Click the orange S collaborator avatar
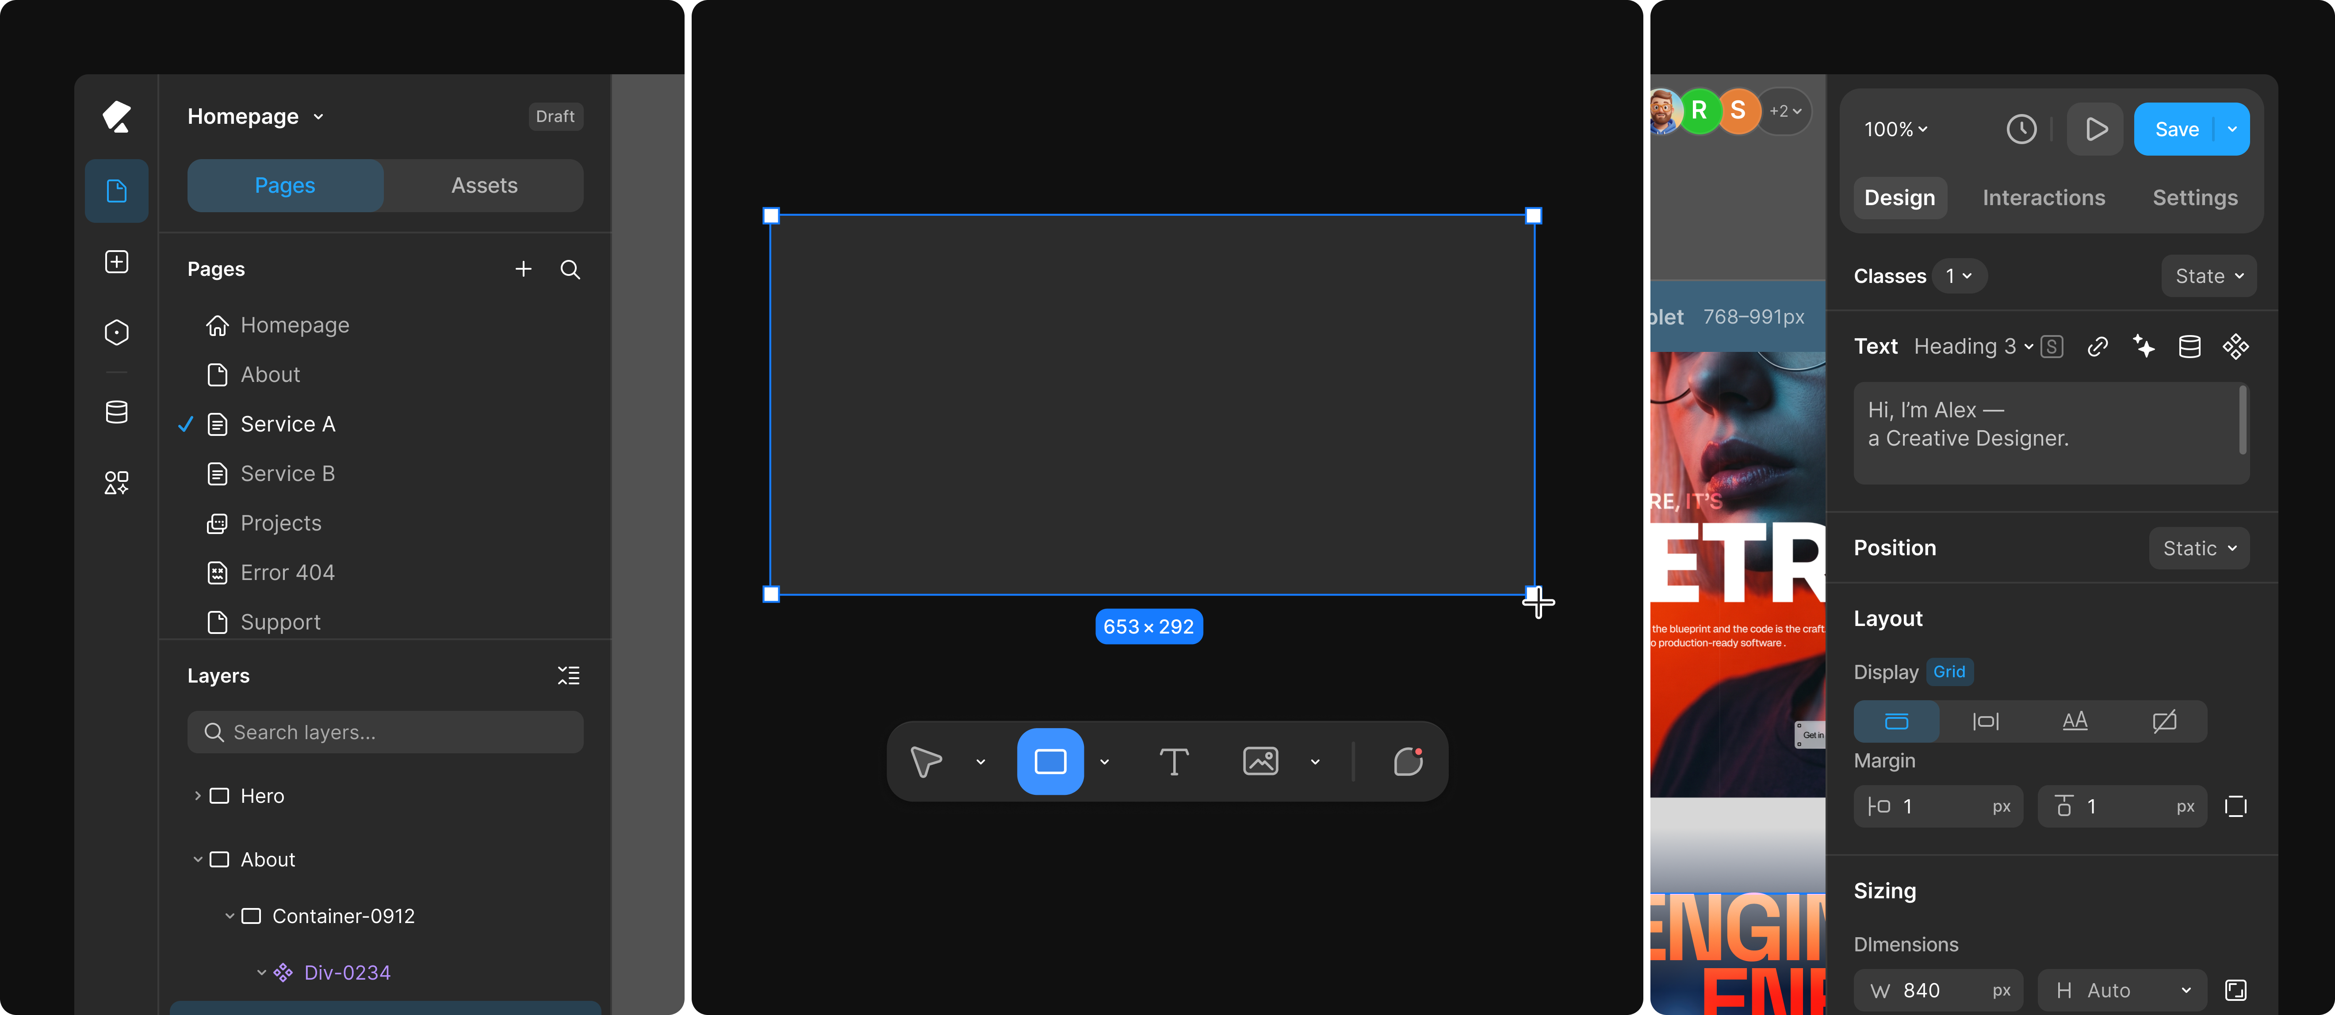The image size is (2335, 1015). pyautogui.click(x=1738, y=111)
